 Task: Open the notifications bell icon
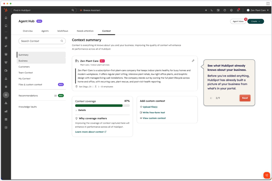click(238, 10)
